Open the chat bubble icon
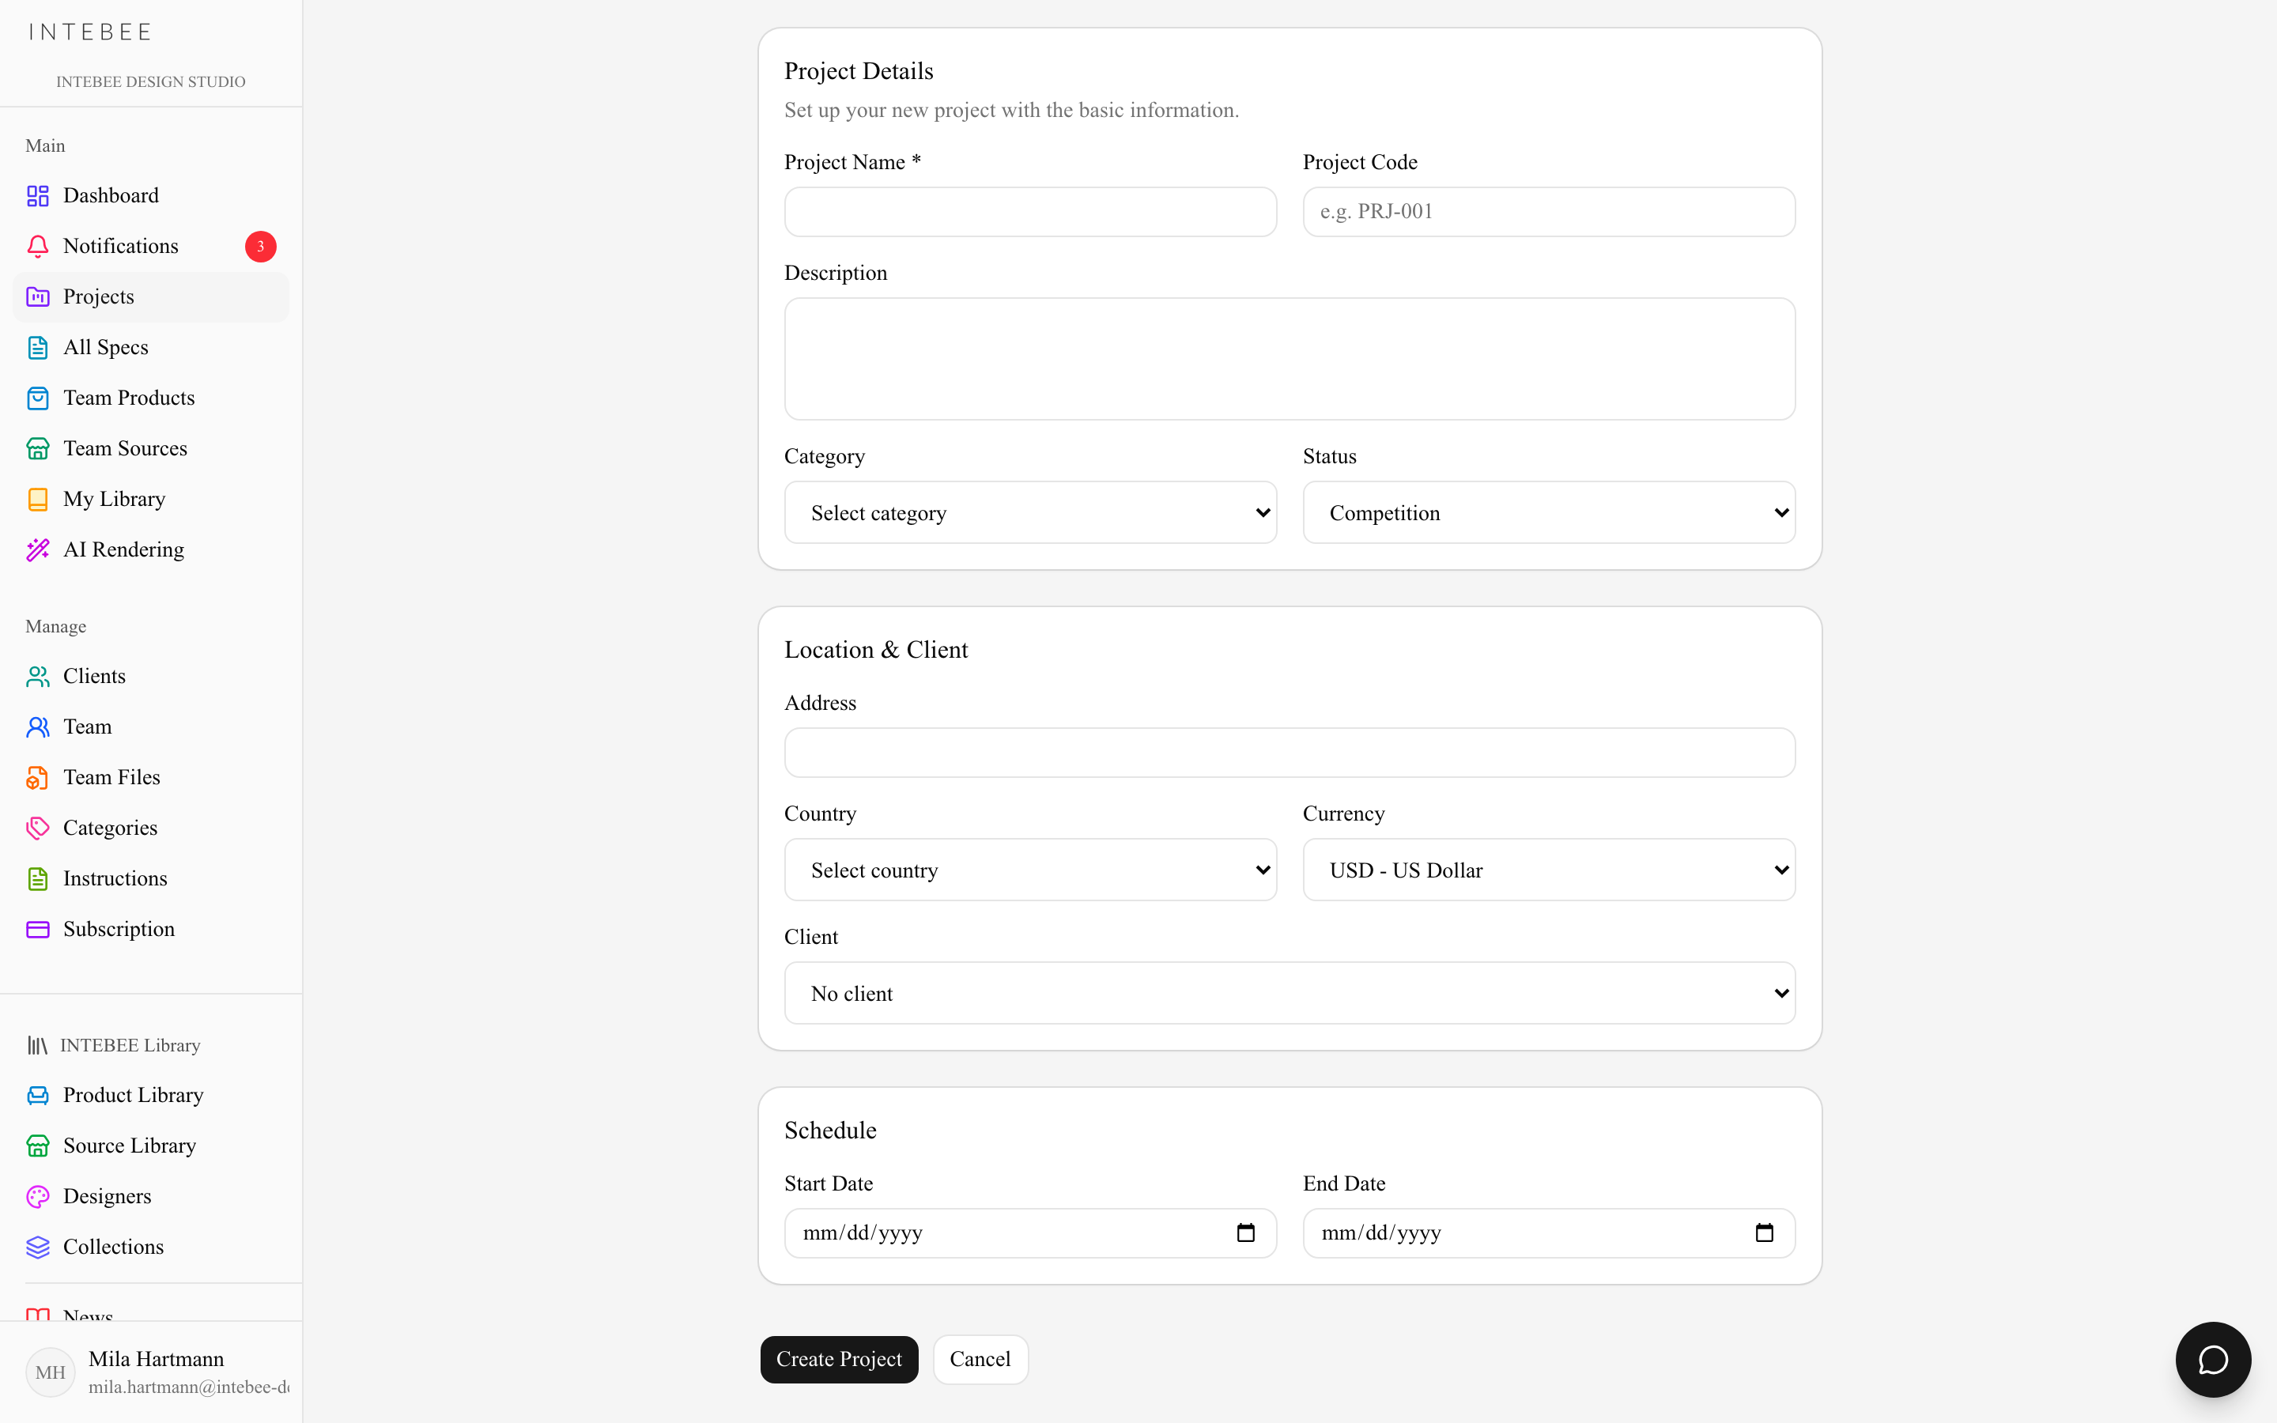Screen dimensions: 2277x1423 point(2213,1360)
